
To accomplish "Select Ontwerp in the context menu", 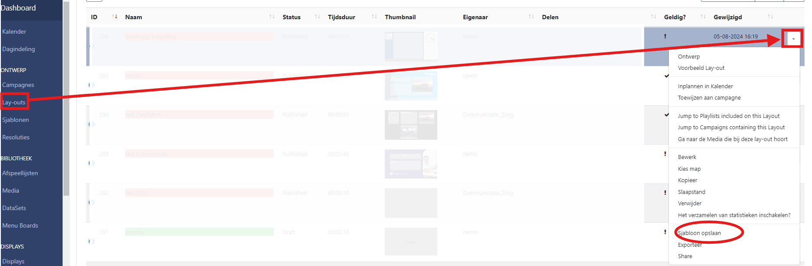I will coord(689,56).
